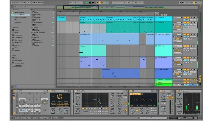
Task: Click the Tap tempo button
Action: click(x=12, y=2)
